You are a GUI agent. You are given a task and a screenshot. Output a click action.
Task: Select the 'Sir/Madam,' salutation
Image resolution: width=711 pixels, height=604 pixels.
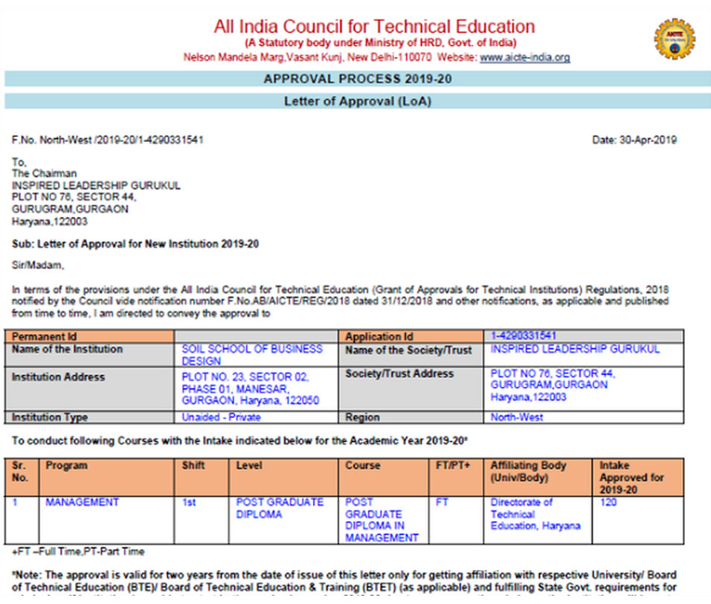[x=38, y=266]
